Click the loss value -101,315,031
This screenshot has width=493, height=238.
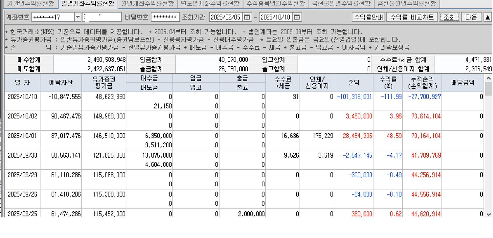point(354,97)
